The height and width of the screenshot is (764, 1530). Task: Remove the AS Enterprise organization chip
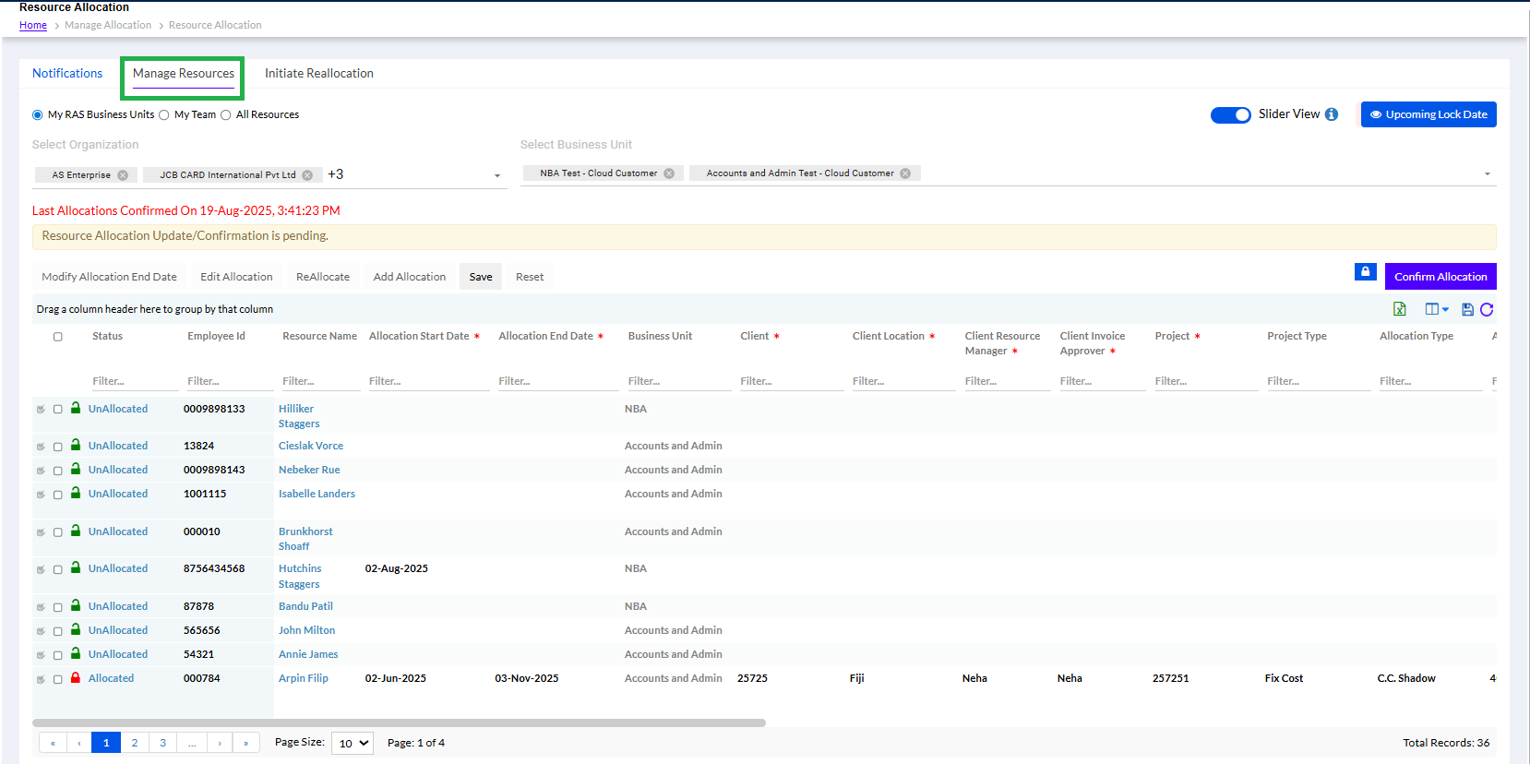click(x=123, y=175)
